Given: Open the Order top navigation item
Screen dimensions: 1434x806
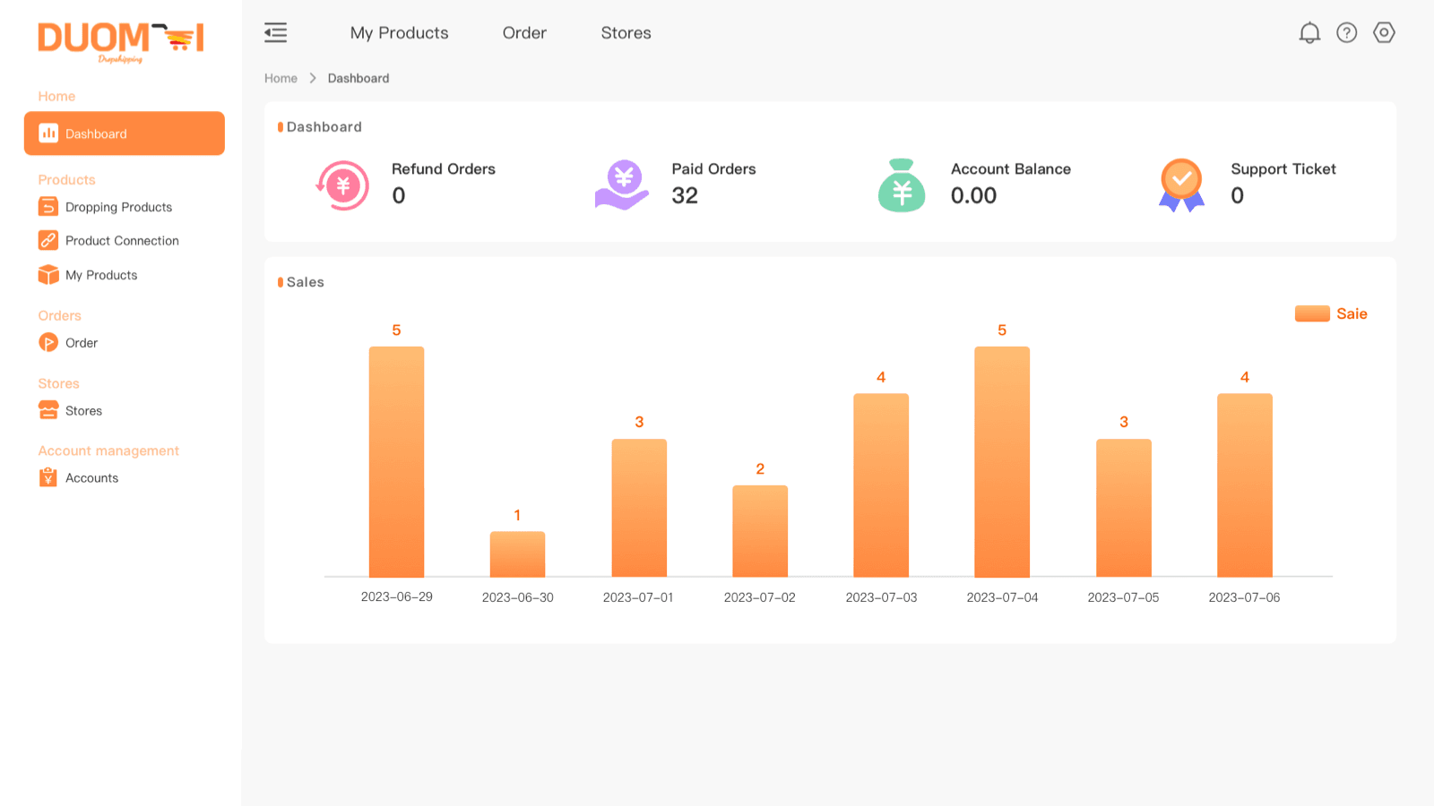Looking at the screenshot, I should click(x=524, y=33).
